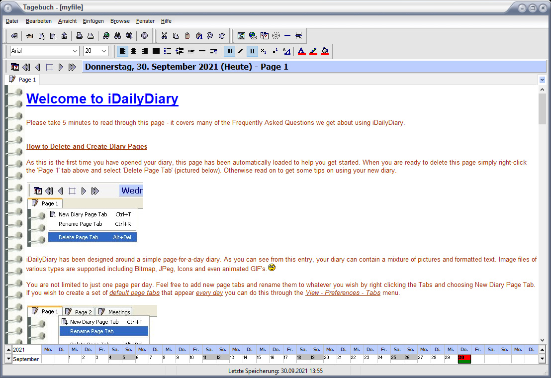551x378 pixels.
Task: Click the Welcome to iDailyDiary link
Action: coord(102,98)
